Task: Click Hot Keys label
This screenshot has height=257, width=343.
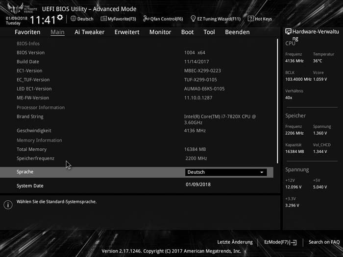Action: click(x=264, y=19)
